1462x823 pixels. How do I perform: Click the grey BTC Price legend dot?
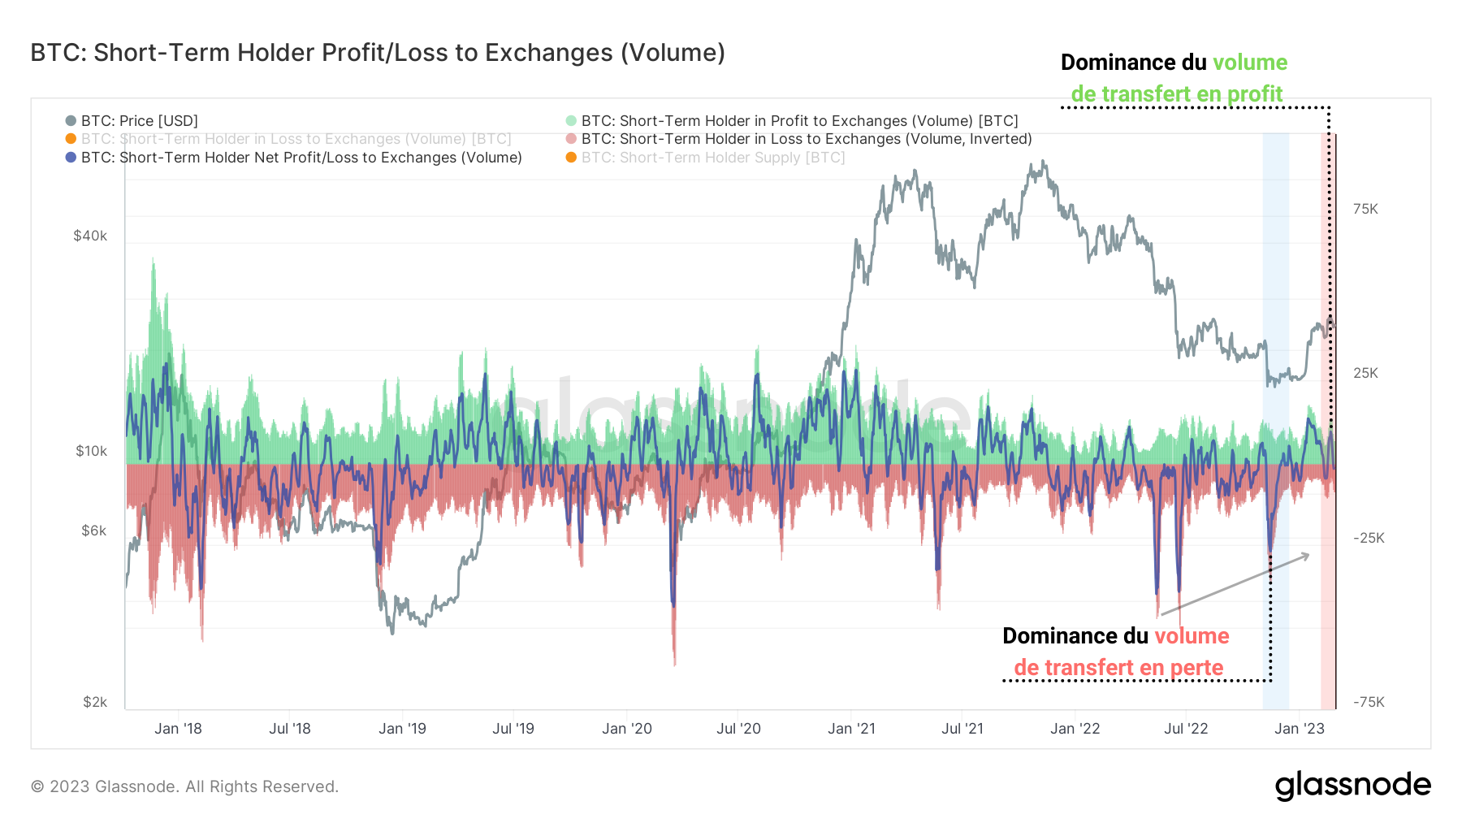click(x=71, y=120)
